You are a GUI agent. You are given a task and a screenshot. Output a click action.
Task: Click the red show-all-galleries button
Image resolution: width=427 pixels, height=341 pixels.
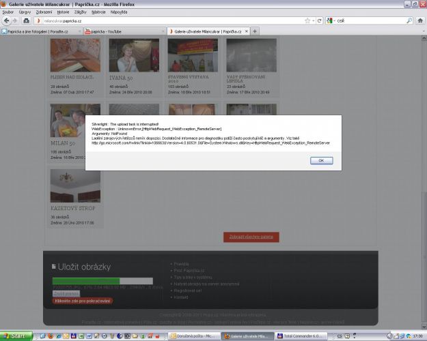pyautogui.click(x=251, y=237)
